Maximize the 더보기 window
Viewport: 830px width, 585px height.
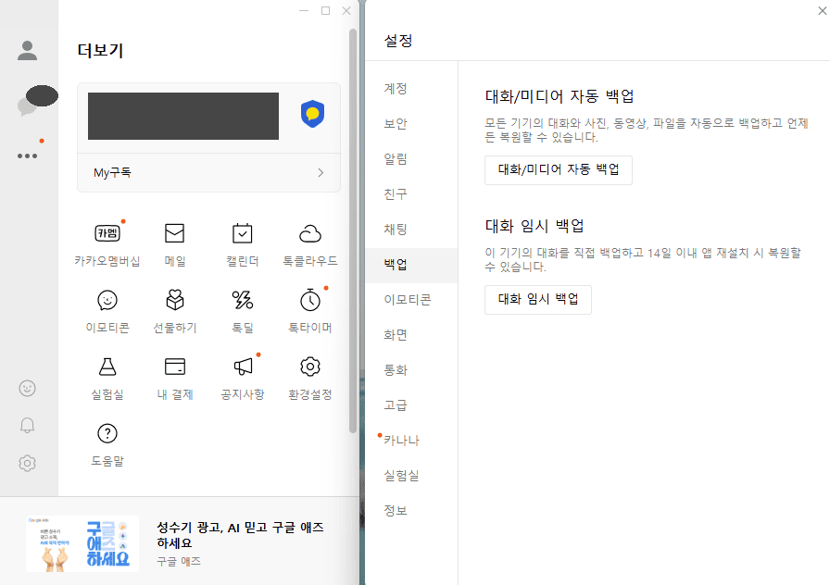pos(325,10)
